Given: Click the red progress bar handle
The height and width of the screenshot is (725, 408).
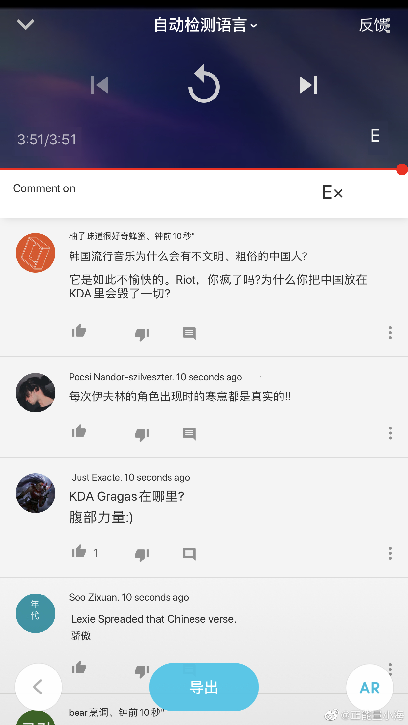Looking at the screenshot, I should (402, 169).
